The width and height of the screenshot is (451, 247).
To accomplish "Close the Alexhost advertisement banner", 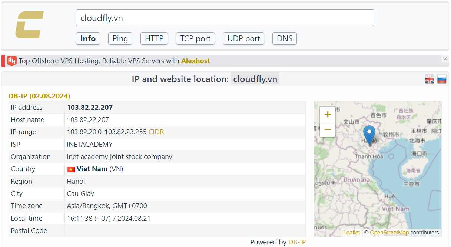I will coord(445,59).
